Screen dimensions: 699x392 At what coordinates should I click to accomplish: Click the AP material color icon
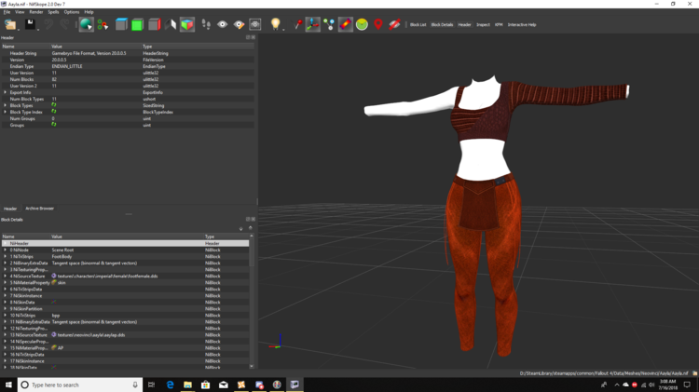coord(54,348)
